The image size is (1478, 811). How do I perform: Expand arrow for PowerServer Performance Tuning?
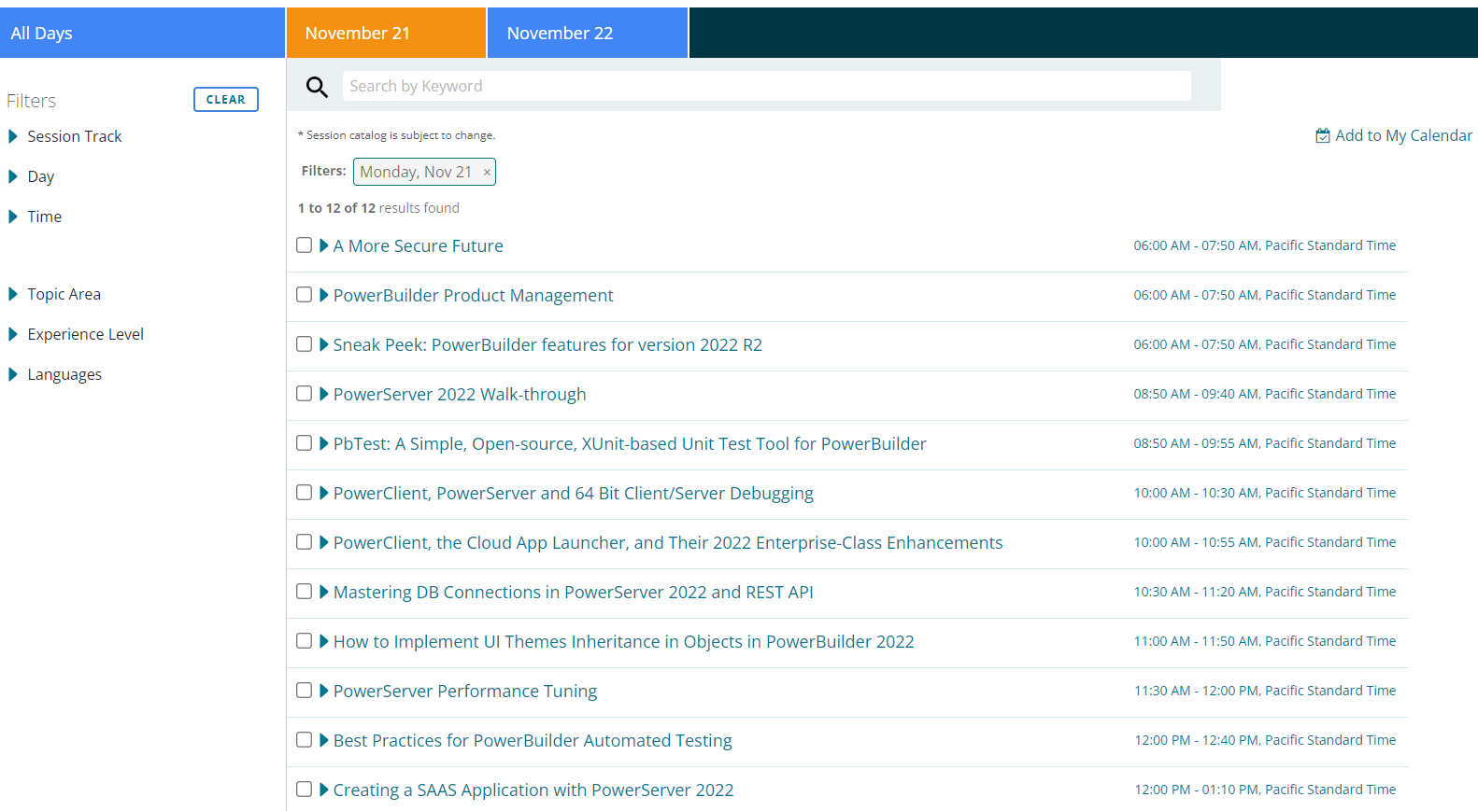[x=324, y=691]
